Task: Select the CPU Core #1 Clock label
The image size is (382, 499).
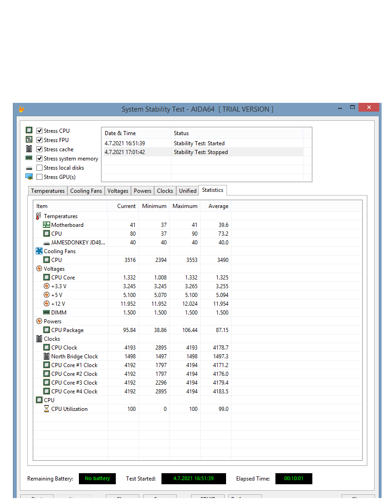Action: [x=74, y=365]
